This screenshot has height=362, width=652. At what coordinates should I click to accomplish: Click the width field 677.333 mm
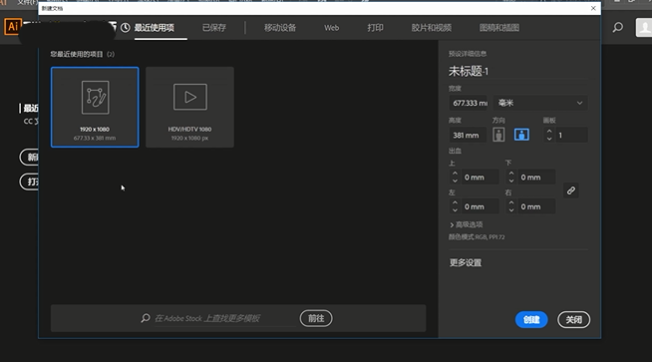click(469, 103)
